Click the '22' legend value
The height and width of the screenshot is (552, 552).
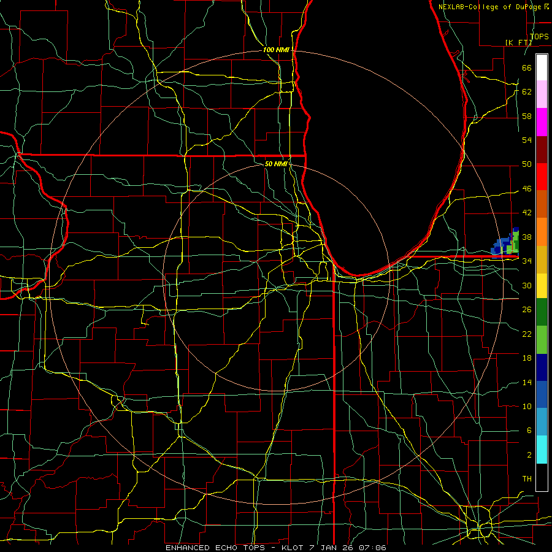tap(527, 334)
